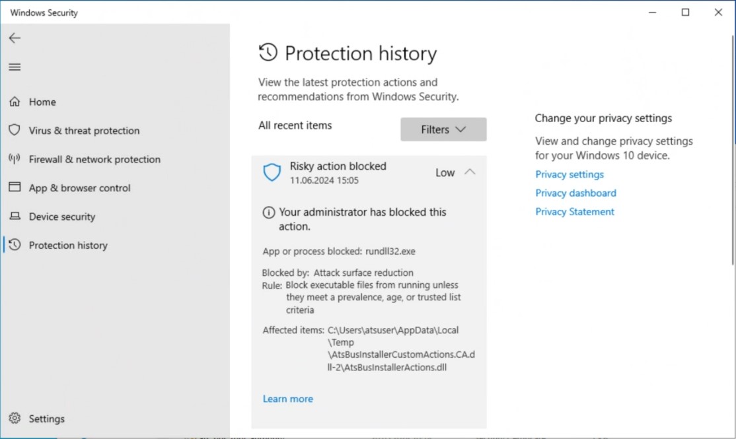Open the hamburger navigation menu
736x439 pixels.
(15, 67)
